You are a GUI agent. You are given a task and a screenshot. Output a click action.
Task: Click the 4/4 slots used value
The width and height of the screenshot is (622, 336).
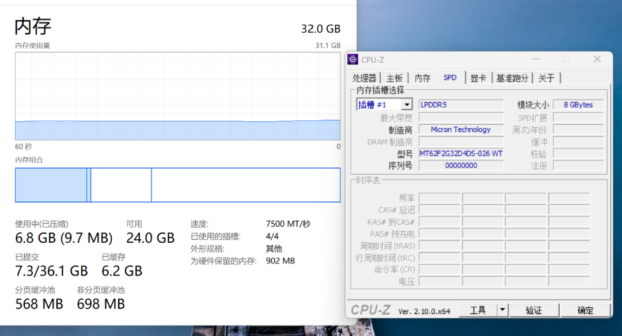(272, 236)
